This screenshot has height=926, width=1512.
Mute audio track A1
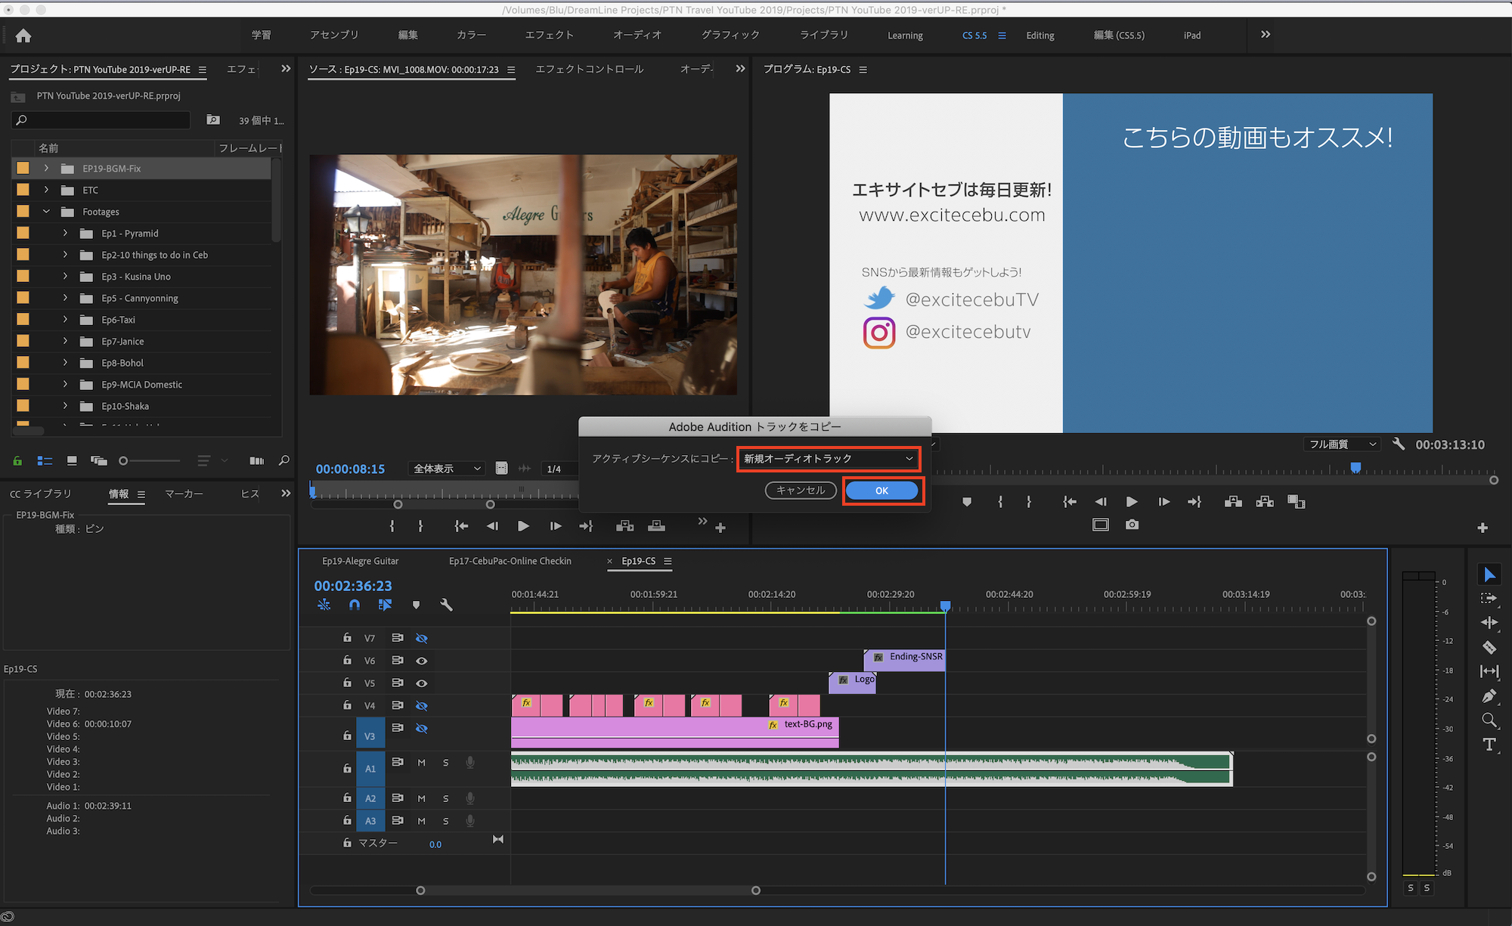[422, 763]
